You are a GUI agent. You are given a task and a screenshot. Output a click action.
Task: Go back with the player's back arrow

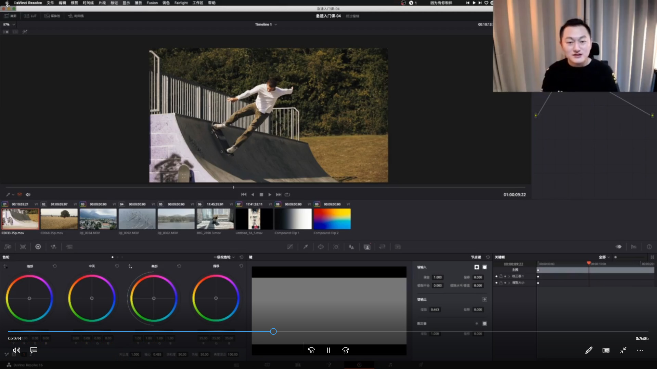tap(8, 5)
